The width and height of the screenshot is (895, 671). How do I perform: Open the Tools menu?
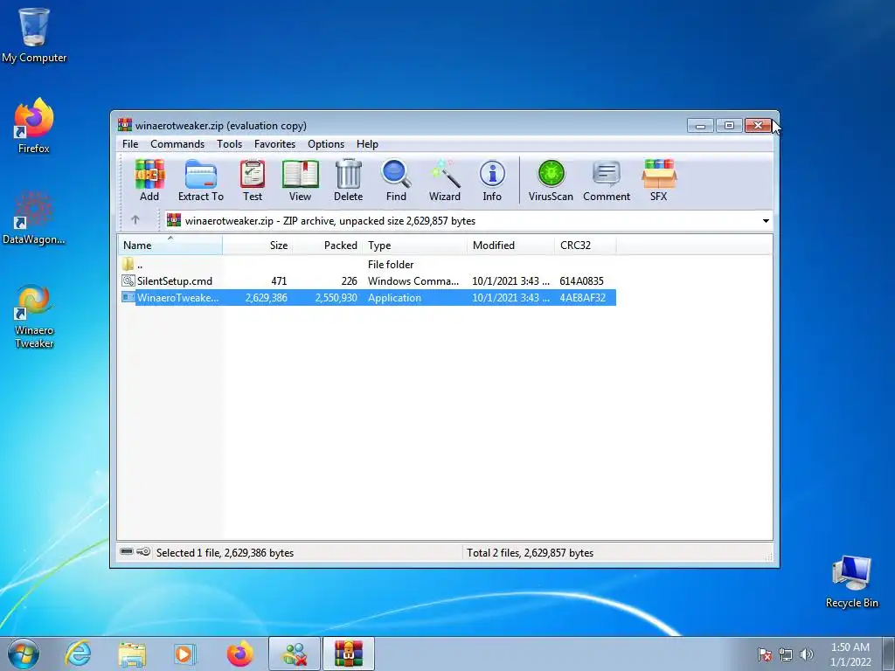(230, 144)
